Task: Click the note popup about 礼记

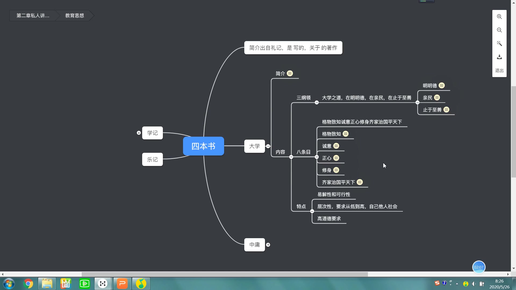Action: (x=293, y=48)
